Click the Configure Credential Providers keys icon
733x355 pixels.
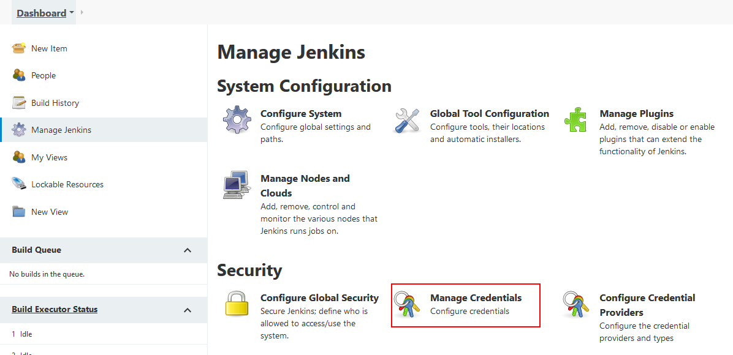tap(577, 304)
